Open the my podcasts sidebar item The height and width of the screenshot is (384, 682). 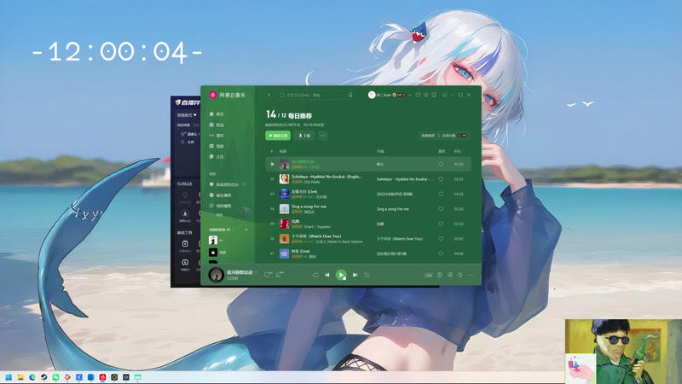221,206
